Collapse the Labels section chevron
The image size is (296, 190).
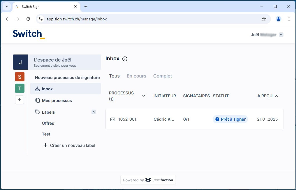[x=94, y=112]
